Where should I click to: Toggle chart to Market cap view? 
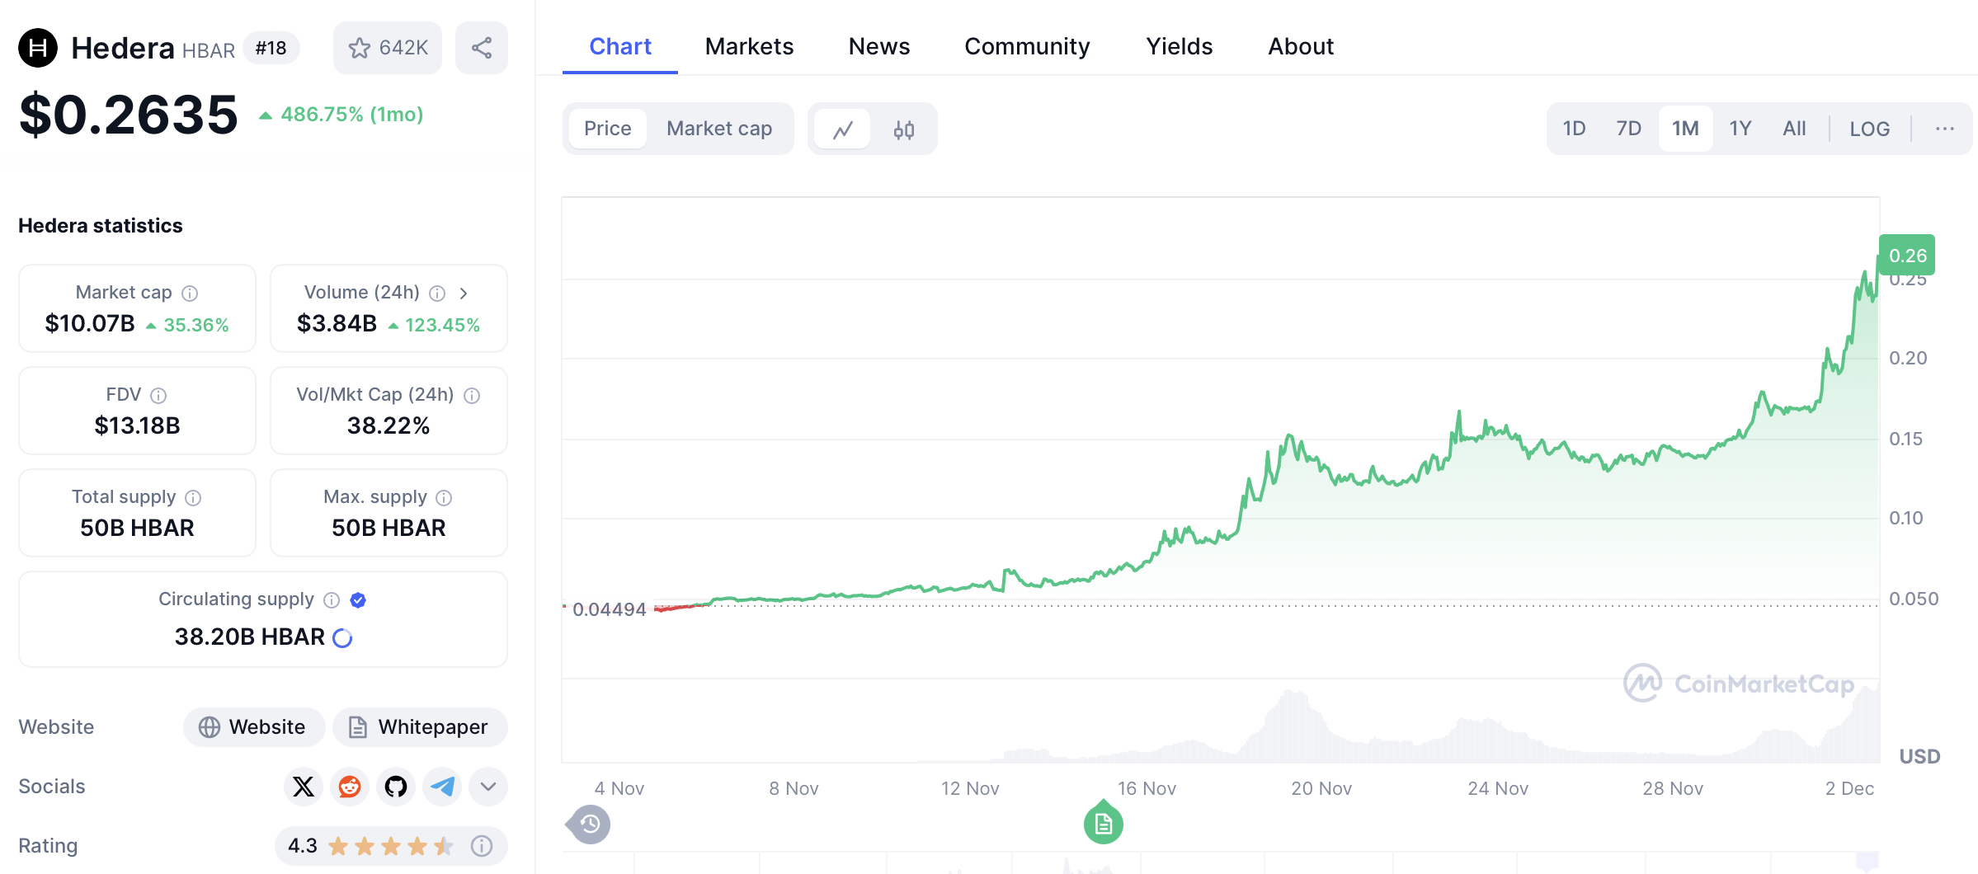[718, 129]
